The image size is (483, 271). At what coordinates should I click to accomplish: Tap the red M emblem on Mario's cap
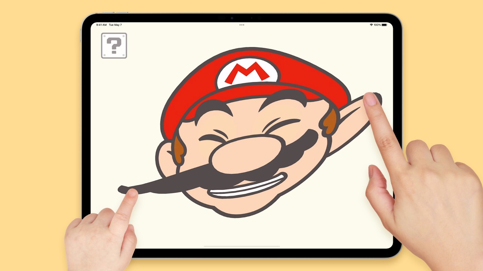247,73
